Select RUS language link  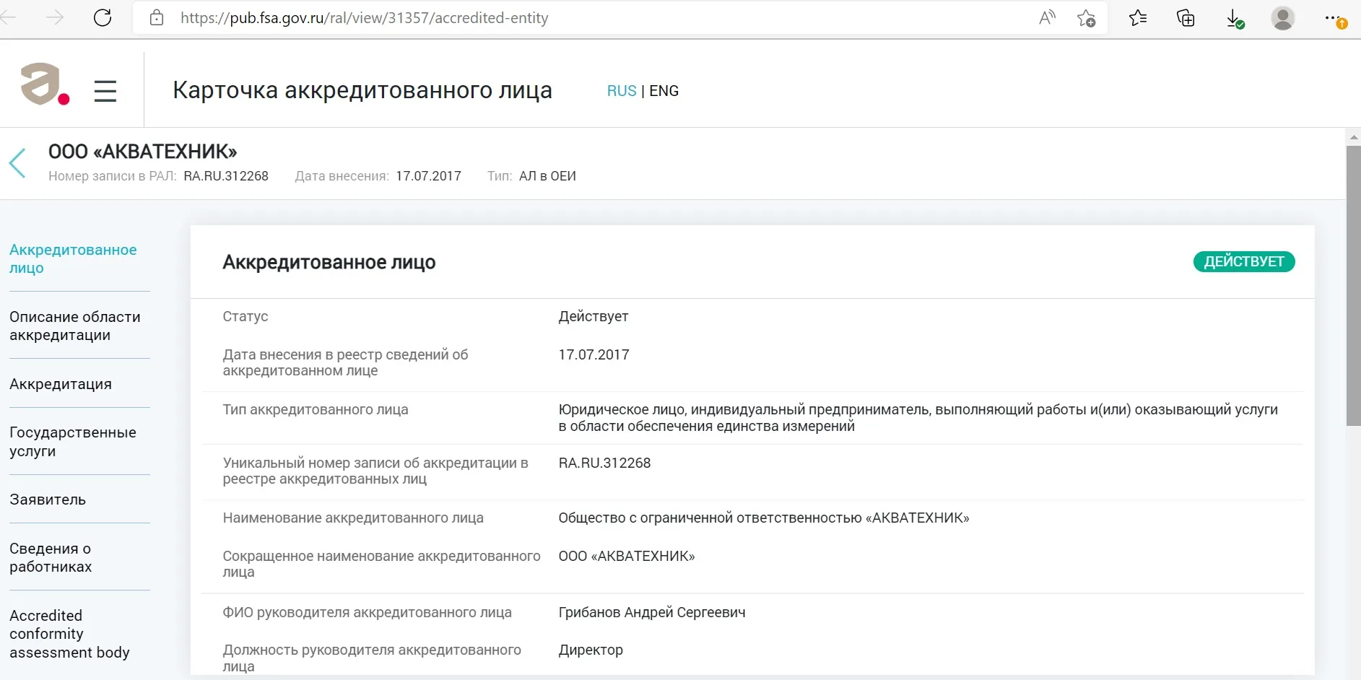tap(621, 91)
